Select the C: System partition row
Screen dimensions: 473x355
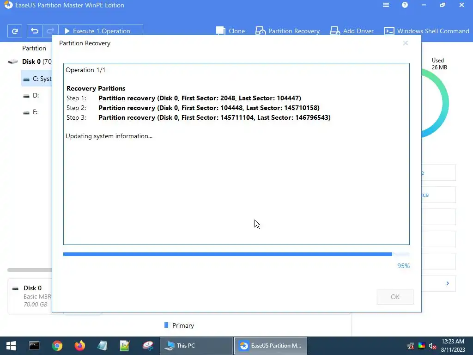coord(36,79)
